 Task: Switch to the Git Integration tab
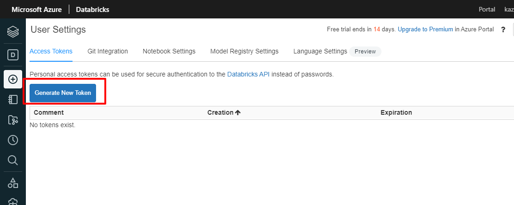click(108, 51)
